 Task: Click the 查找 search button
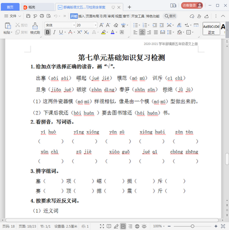click(x=170, y=16)
